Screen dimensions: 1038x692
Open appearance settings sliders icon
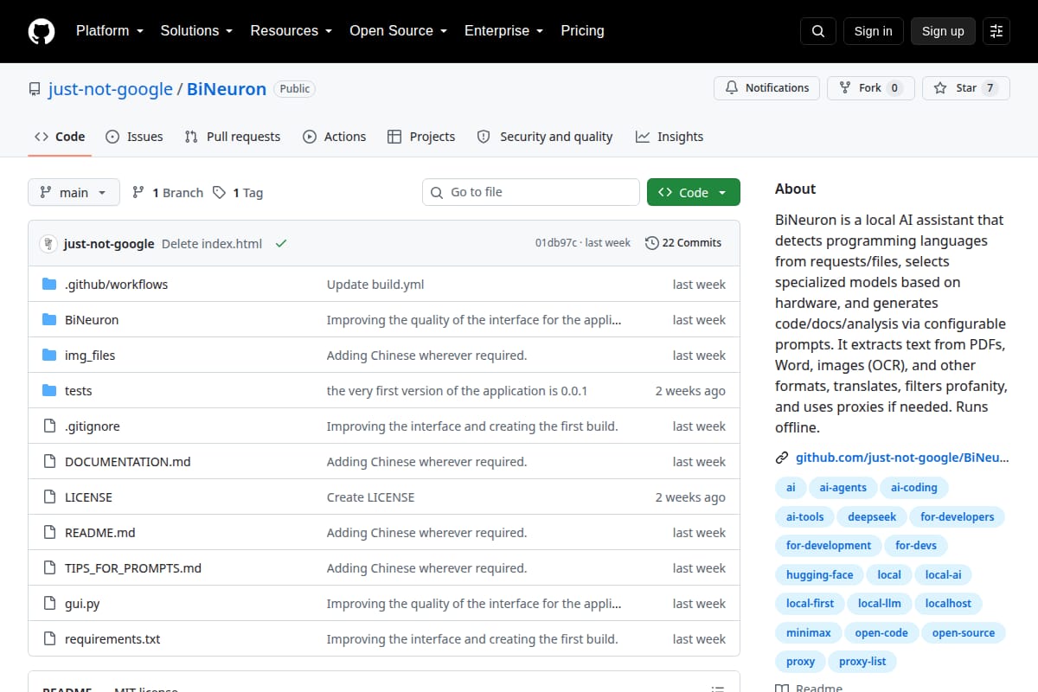996,31
